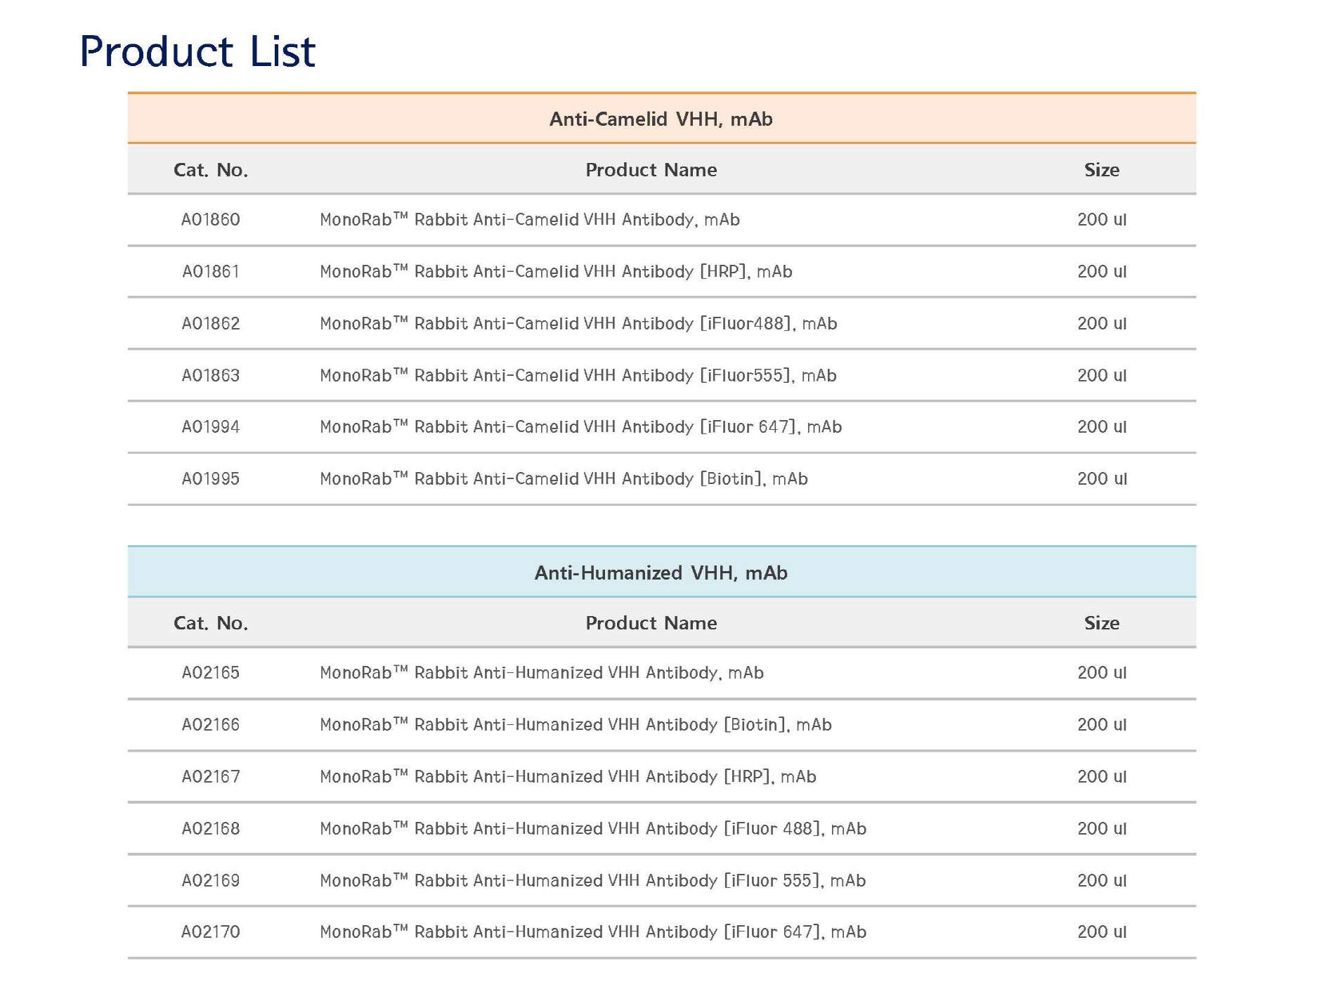The width and height of the screenshot is (1333, 987).
Task: Click Anti-Camelid VHH Antibody [iFluor488] product name
Action: (x=578, y=323)
